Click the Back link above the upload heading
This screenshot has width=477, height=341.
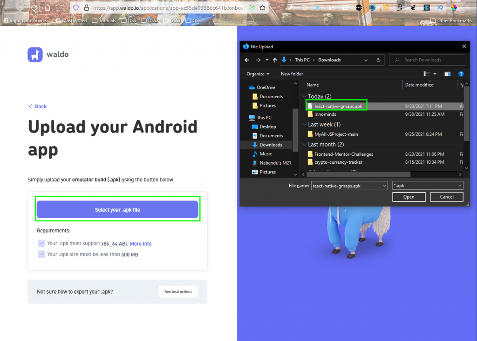[37, 106]
